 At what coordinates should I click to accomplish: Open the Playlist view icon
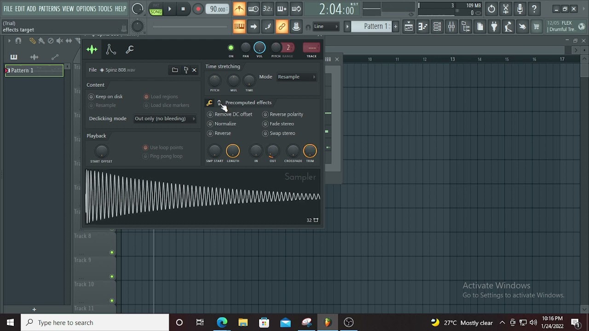click(409, 27)
